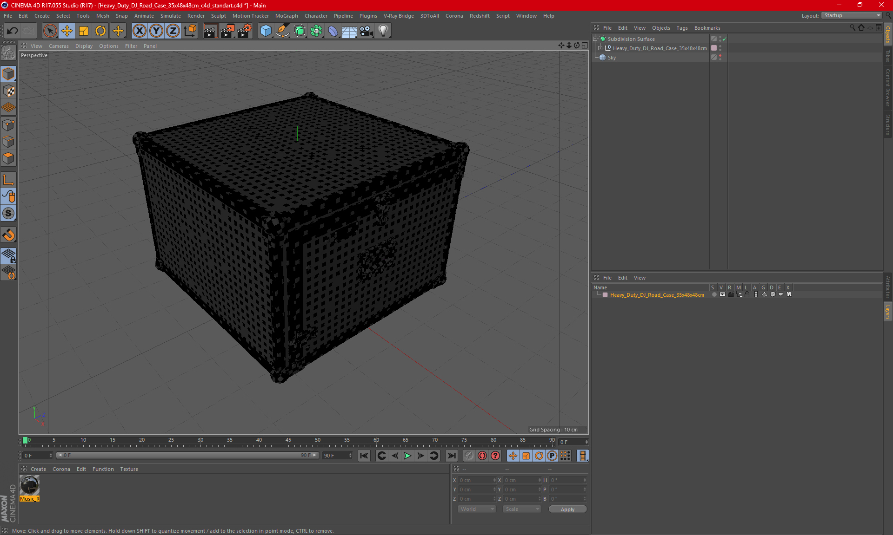This screenshot has height=535, width=893.
Task: Switch to Edges mode
Action: tap(8, 142)
